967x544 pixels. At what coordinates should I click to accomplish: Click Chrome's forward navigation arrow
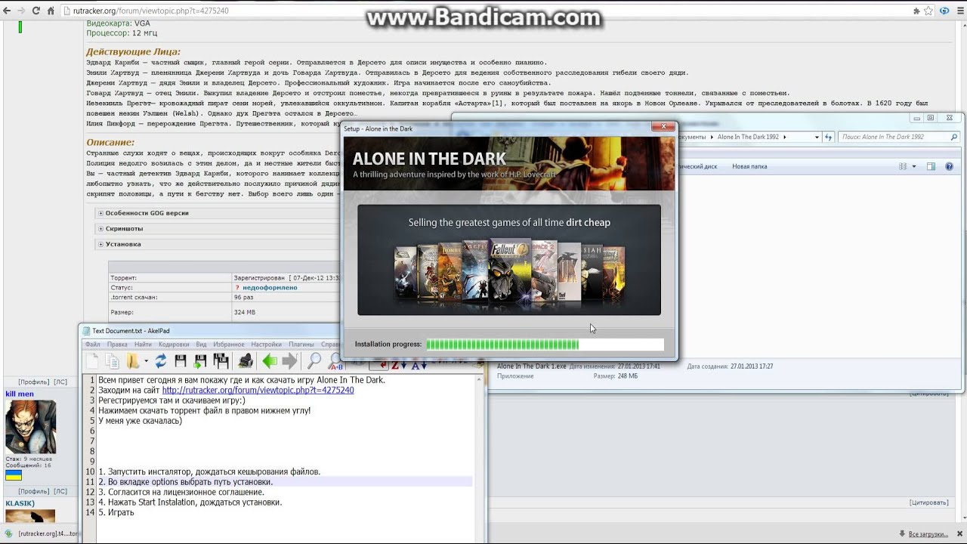(x=22, y=11)
